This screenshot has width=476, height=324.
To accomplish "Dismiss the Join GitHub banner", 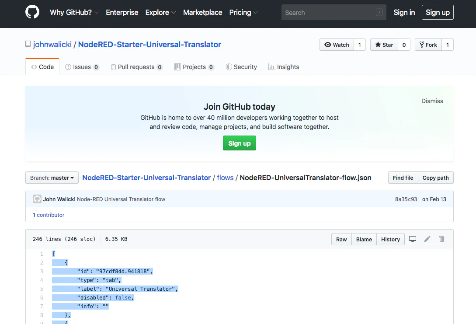I will tap(432, 101).
